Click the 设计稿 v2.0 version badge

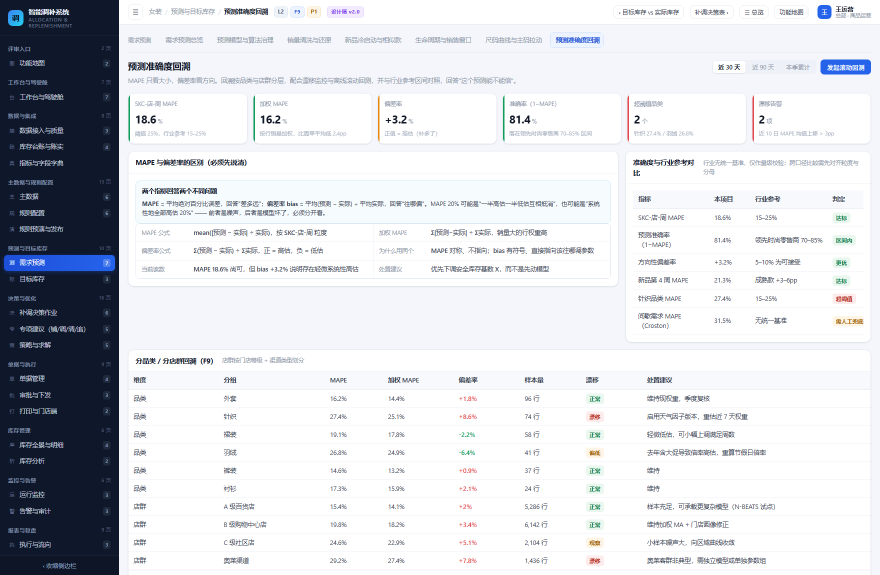345,12
